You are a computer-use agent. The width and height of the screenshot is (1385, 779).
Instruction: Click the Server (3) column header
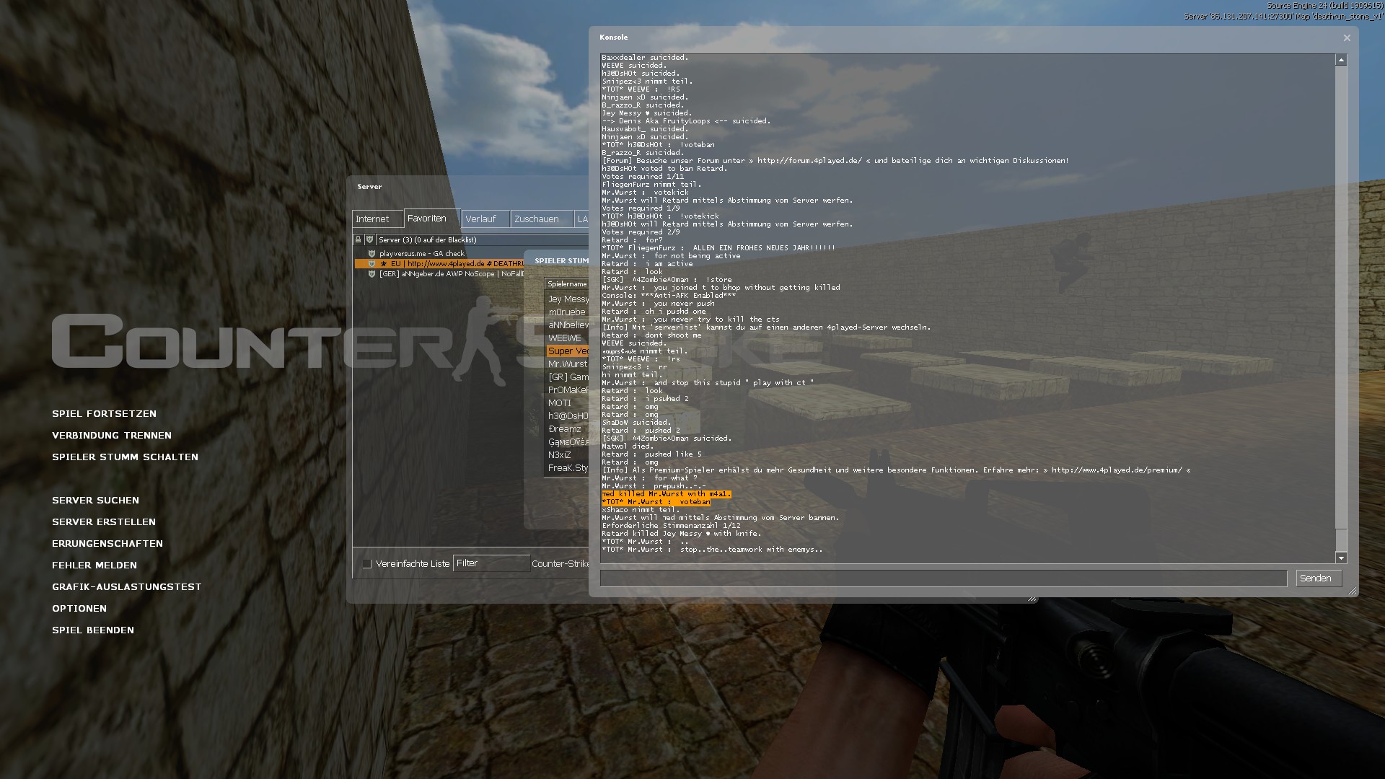point(482,239)
